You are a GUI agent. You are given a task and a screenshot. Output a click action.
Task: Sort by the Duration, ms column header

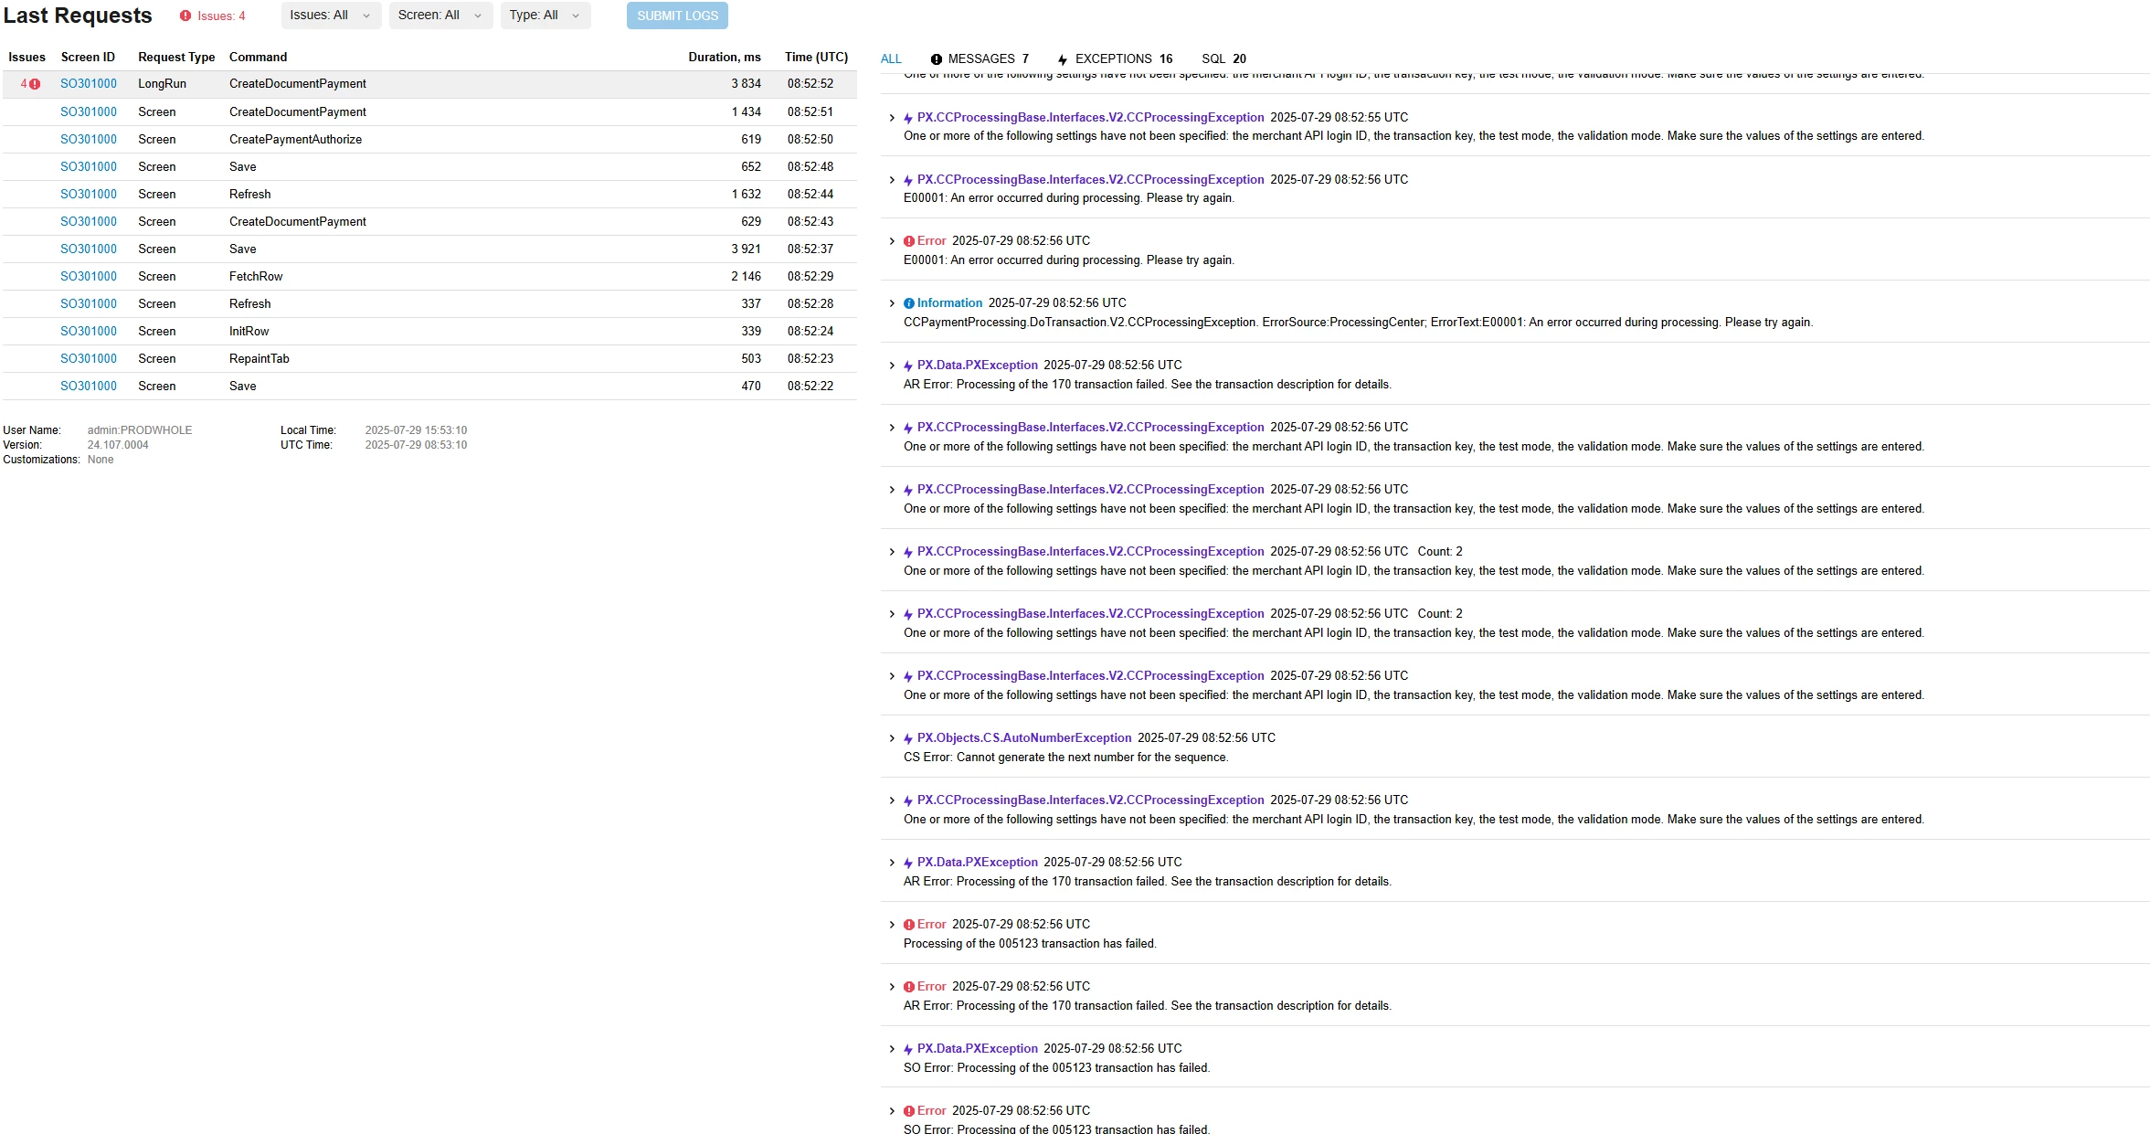[x=724, y=57]
